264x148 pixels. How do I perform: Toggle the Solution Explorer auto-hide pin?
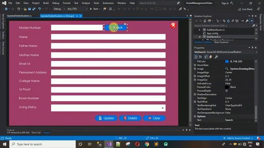coord(252,16)
